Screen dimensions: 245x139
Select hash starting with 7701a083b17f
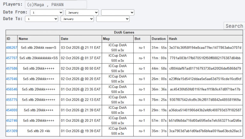205,58
